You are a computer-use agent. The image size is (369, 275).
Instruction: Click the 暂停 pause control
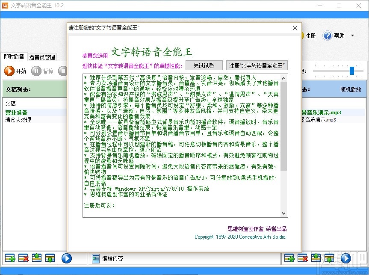click(43, 71)
